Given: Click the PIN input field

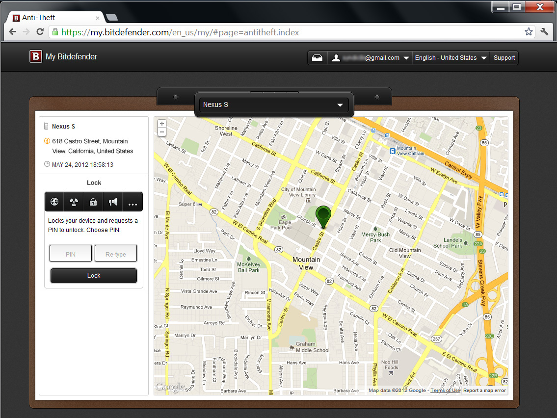Looking at the screenshot, I should pyautogui.click(x=71, y=254).
